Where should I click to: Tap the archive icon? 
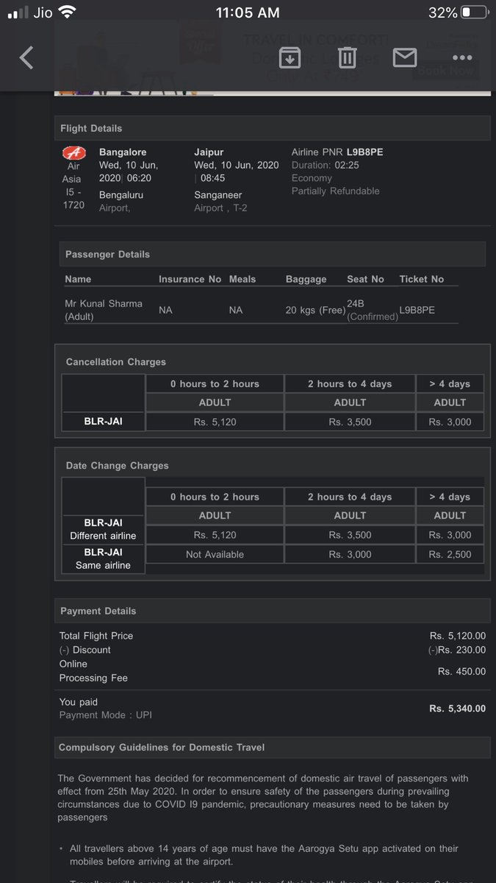coord(290,57)
